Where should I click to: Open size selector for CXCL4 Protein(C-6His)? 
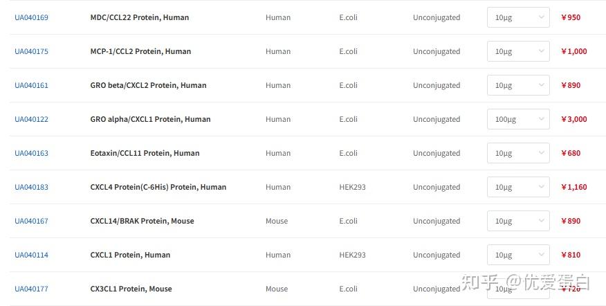point(518,187)
